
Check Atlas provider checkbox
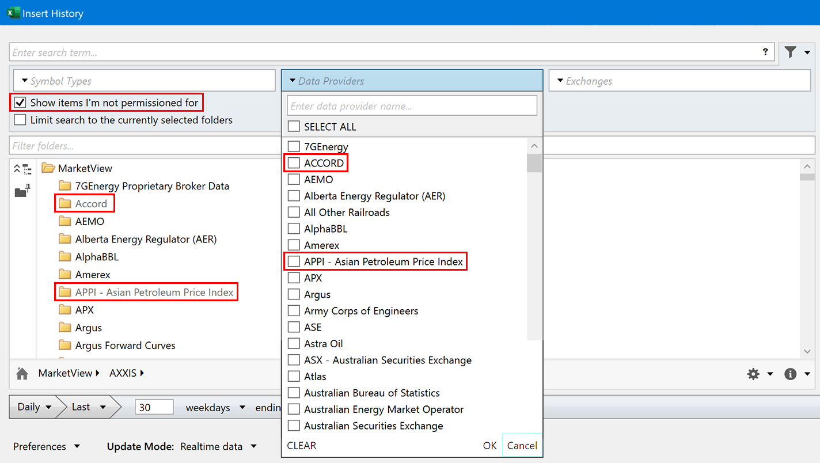click(294, 377)
